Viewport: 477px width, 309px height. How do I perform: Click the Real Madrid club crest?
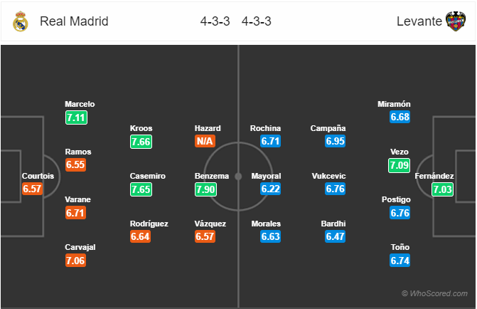point(21,21)
